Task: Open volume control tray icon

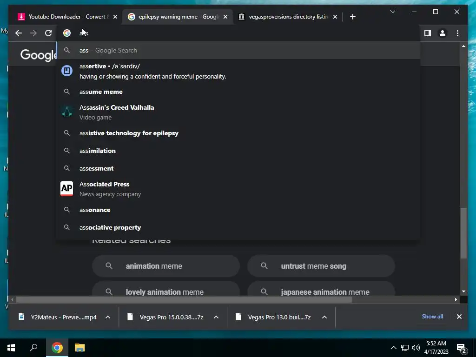Action: coord(416,348)
